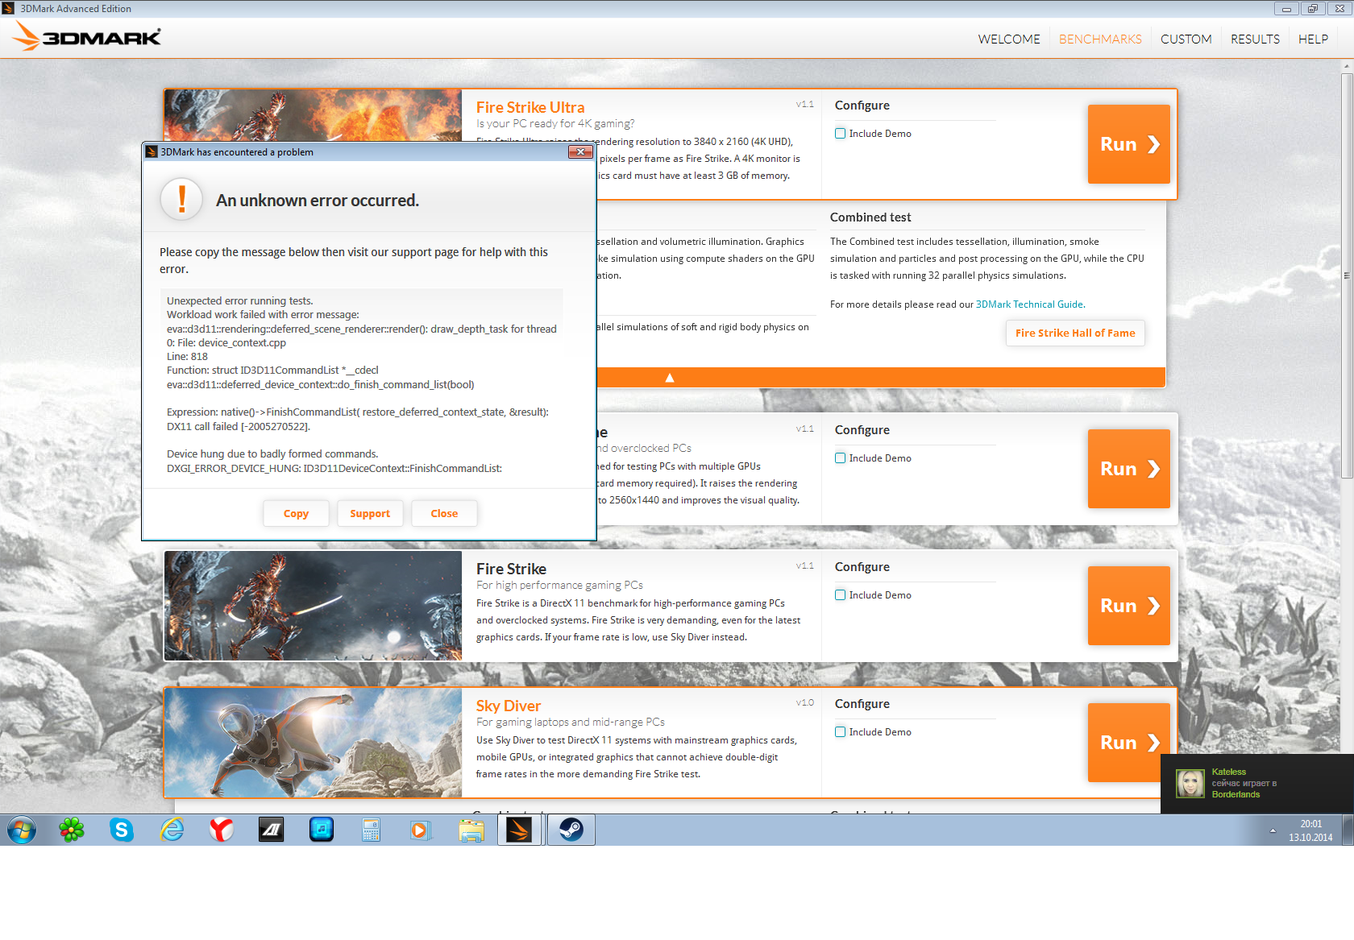Click the Kateless avatar in Steam popup
The width and height of the screenshot is (1354, 940).
pyautogui.click(x=1190, y=783)
